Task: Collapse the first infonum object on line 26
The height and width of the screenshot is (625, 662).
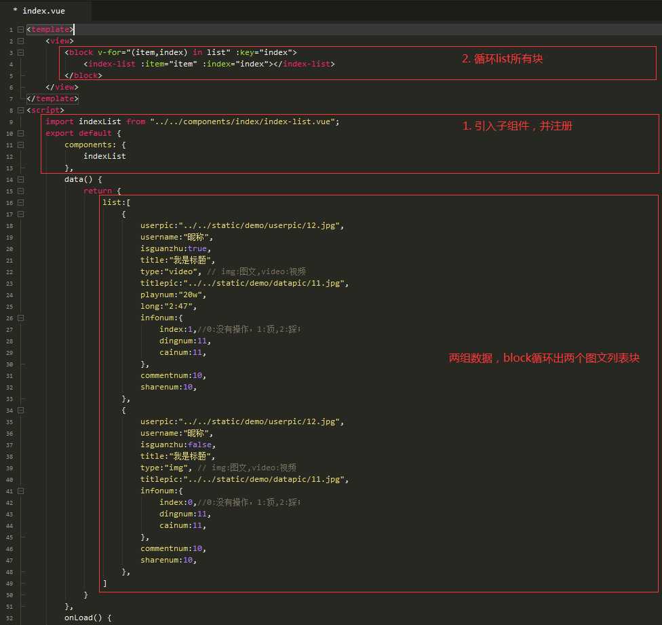Action: click(x=20, y=318)
